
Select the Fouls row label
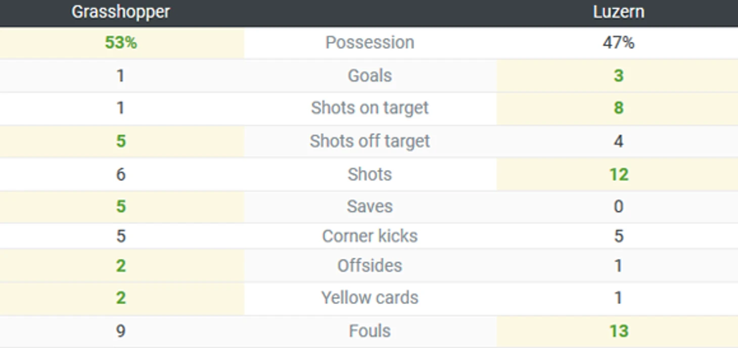point(370,331)
